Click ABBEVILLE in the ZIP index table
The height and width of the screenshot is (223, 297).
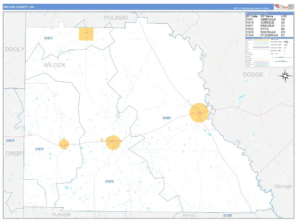coord(268,20)
